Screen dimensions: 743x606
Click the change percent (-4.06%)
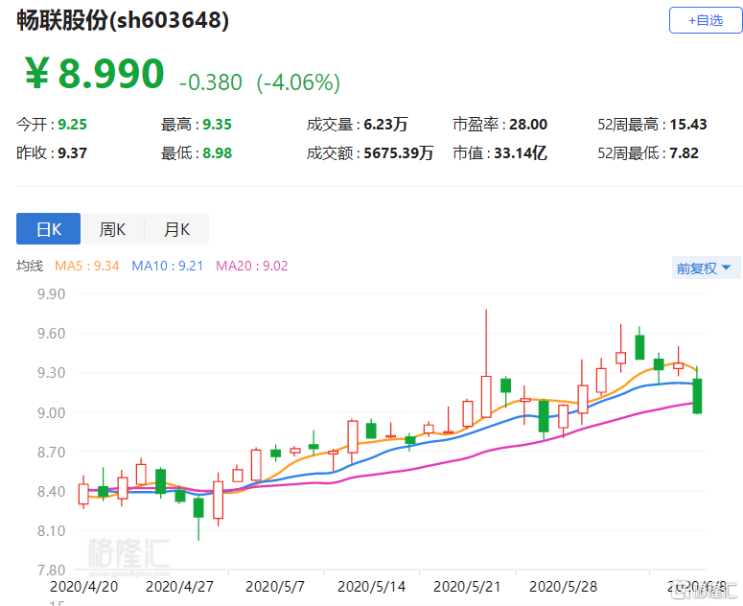click(298, 82)
